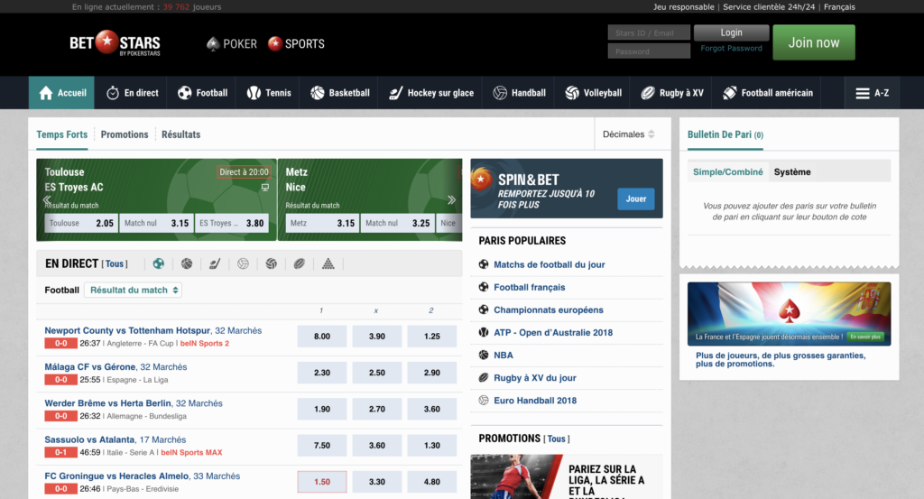Filter En Direct by handball icon
Image resolution: width=924 pixels, height=499 pixels.
(x=243, y=263)
